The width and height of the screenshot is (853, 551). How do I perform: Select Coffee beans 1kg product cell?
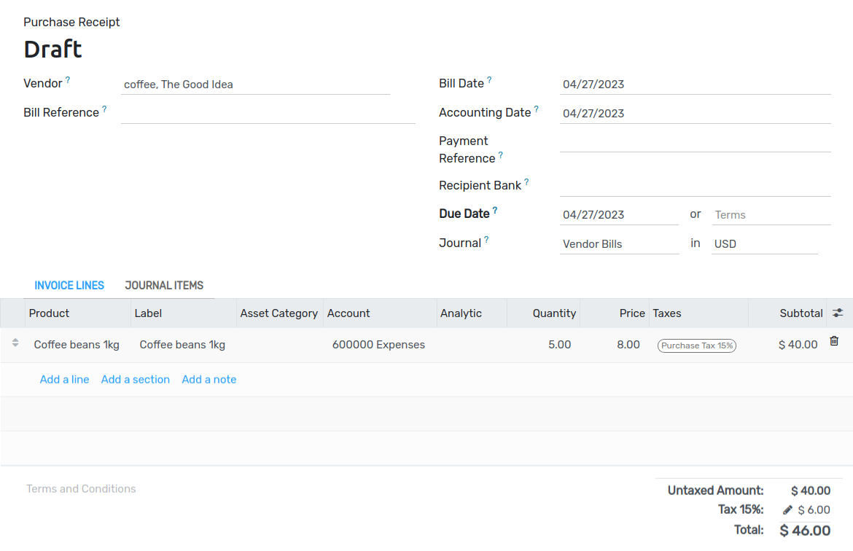[77, 345]
